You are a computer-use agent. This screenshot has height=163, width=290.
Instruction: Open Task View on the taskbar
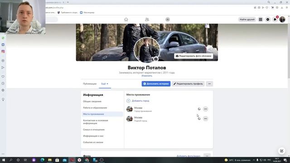pos(25,160)
